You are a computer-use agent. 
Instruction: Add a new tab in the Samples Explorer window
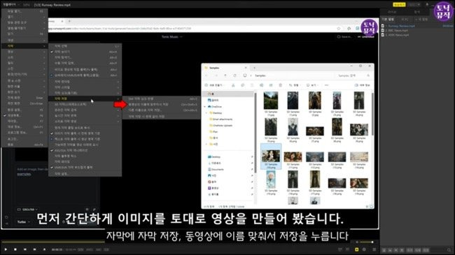click(254, 68)
